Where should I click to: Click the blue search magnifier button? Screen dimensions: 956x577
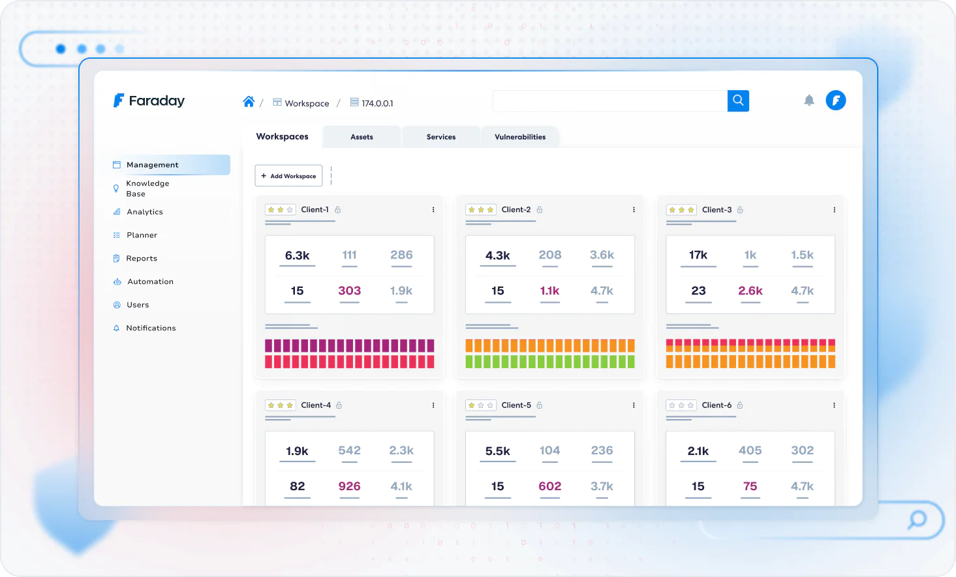pyautogui.click(x=738, y=101)
